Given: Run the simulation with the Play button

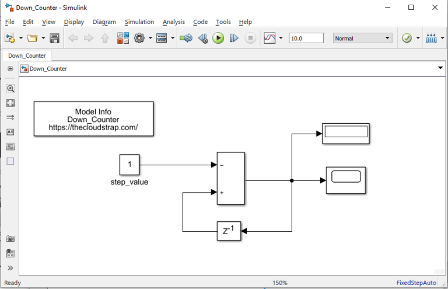Looking at the screenshot, I should pyautogui.click(x=218, y=38).
